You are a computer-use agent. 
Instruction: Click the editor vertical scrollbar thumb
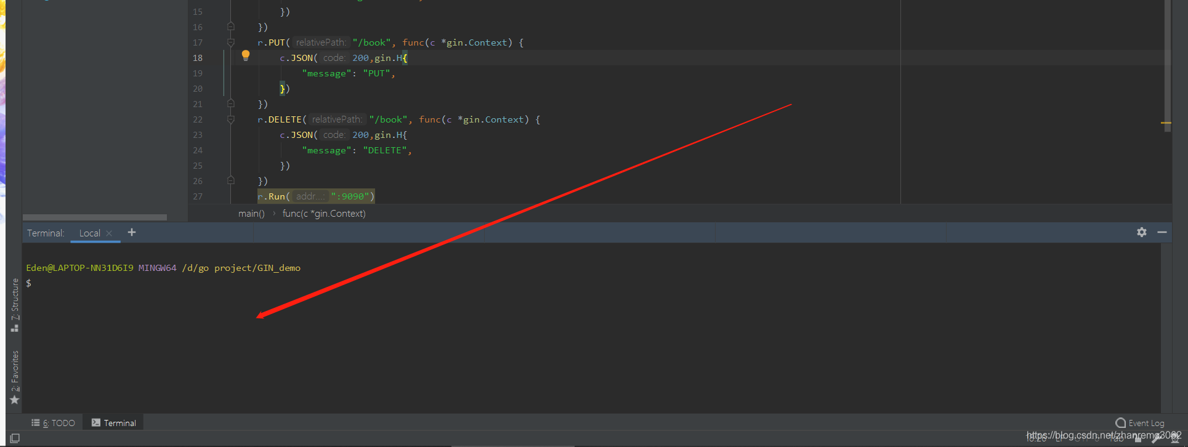click(x=1168, y=65)
